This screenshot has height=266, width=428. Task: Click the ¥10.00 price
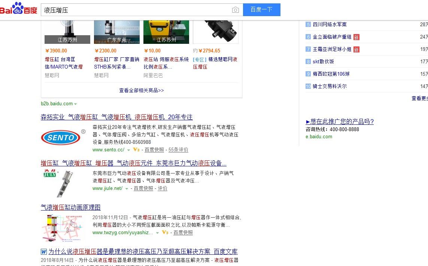coord(152,51)
